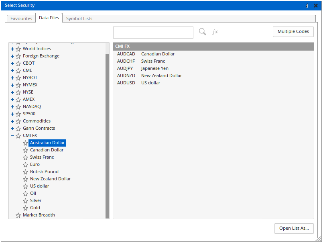
Task: Expand the Foreign Exchange tree node
Action: tap(12, 56)
